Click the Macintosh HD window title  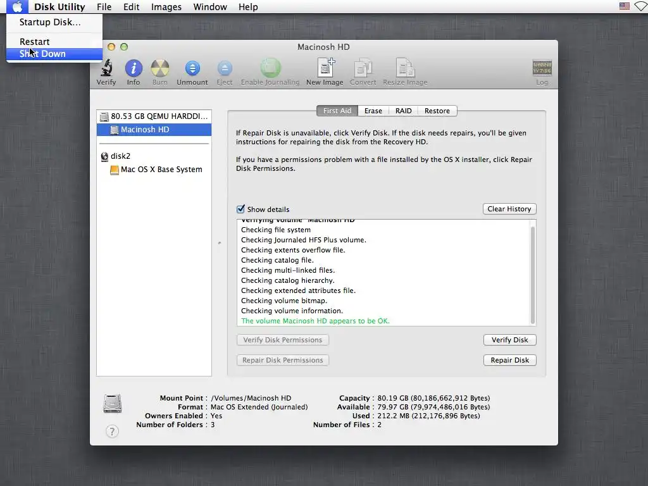coord(323,47)
